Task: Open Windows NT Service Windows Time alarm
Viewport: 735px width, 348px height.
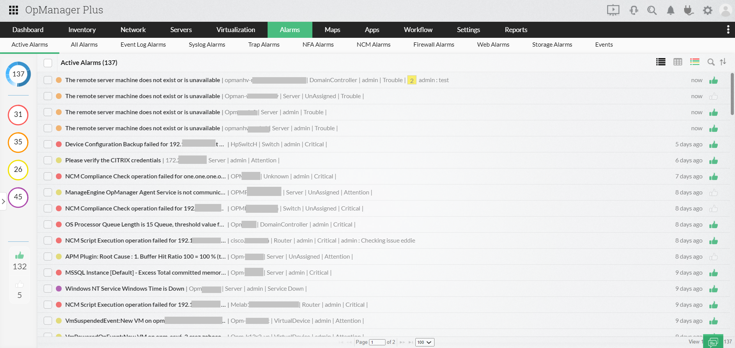Action: point(125,289)
